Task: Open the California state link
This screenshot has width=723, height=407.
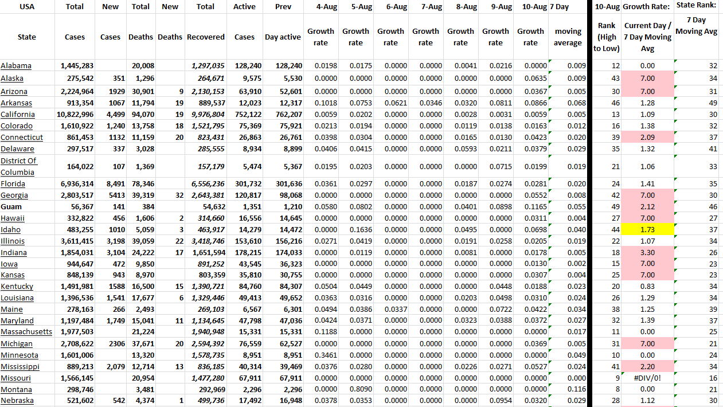Action: [18, 114]
